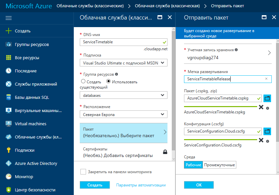This screenshot has width=279, height=195.
Task: Click the configuration upload progress bar
Action: (x=220, y=139)
